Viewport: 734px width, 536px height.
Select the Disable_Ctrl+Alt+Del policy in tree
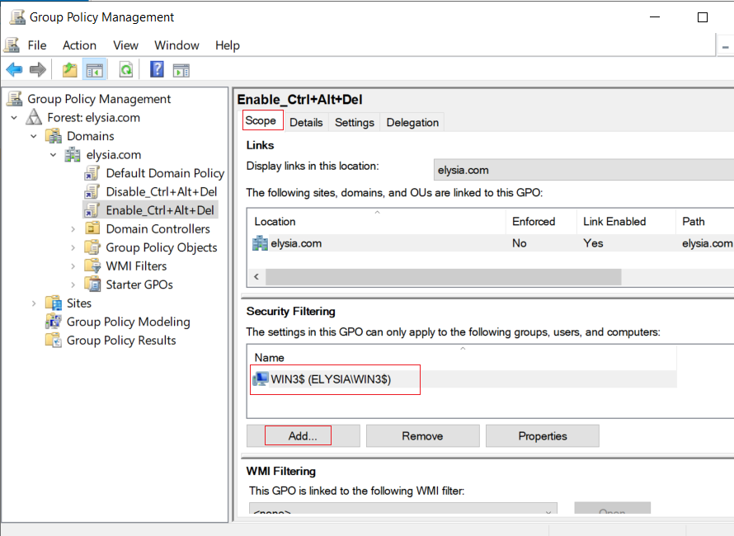161,192
